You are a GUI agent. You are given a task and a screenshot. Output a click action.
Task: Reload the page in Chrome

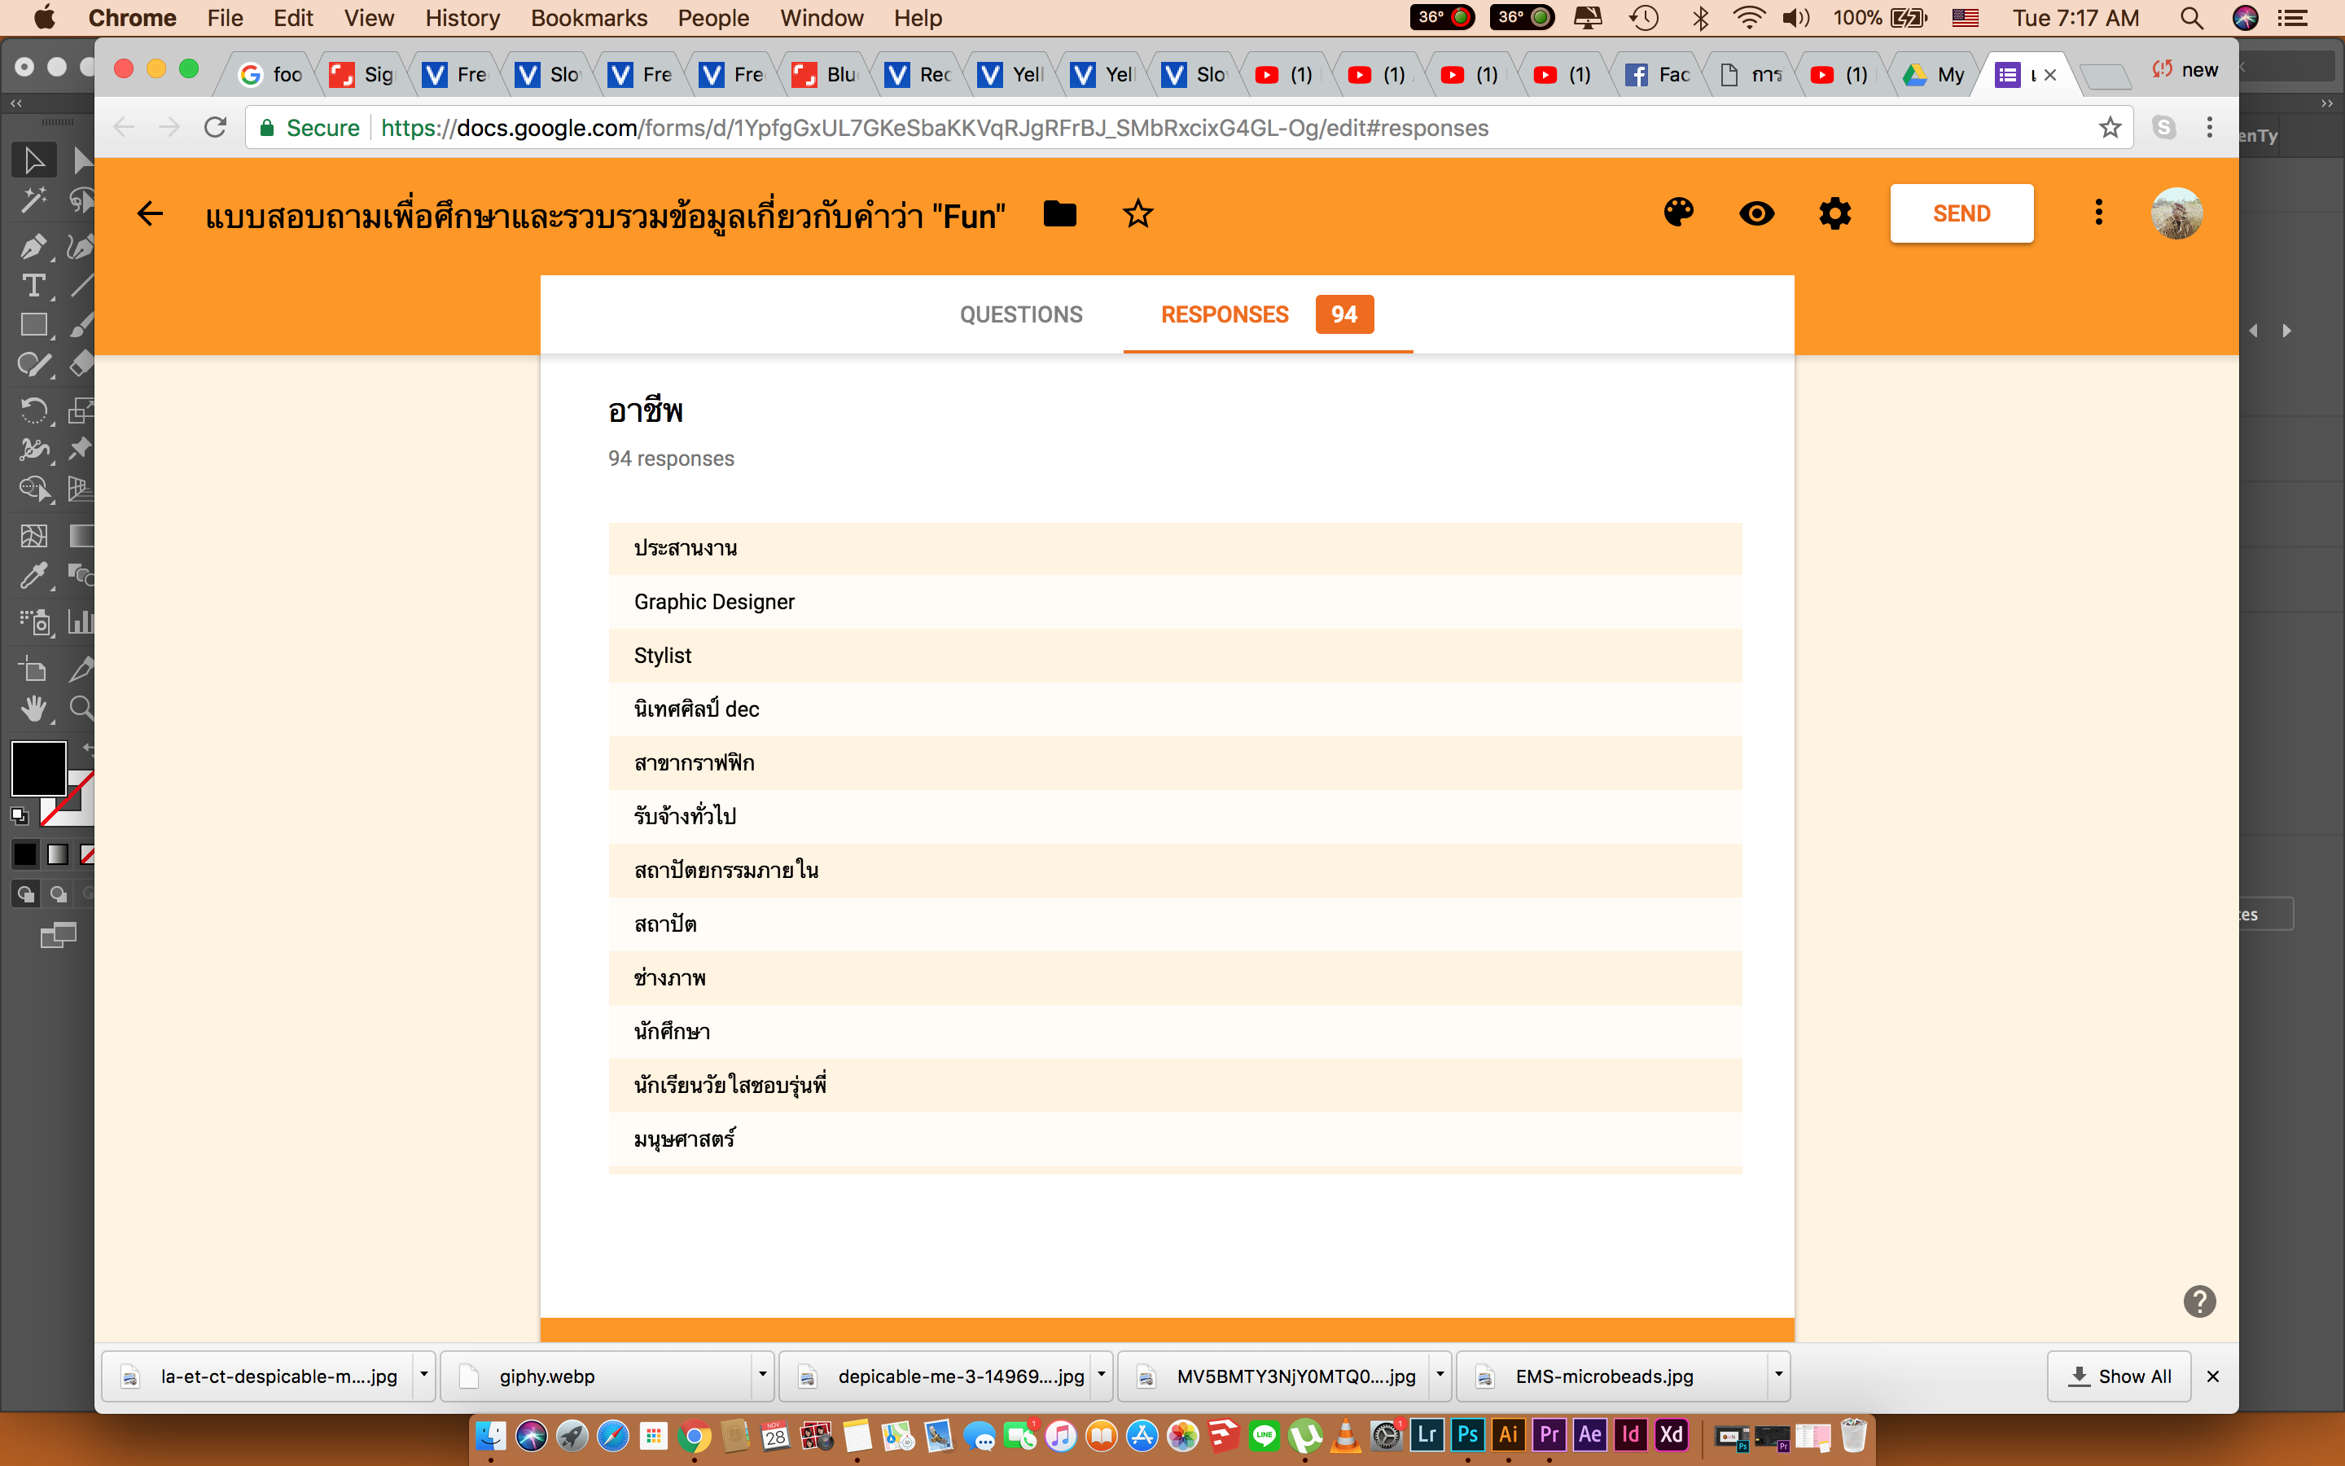click(215, 128)
